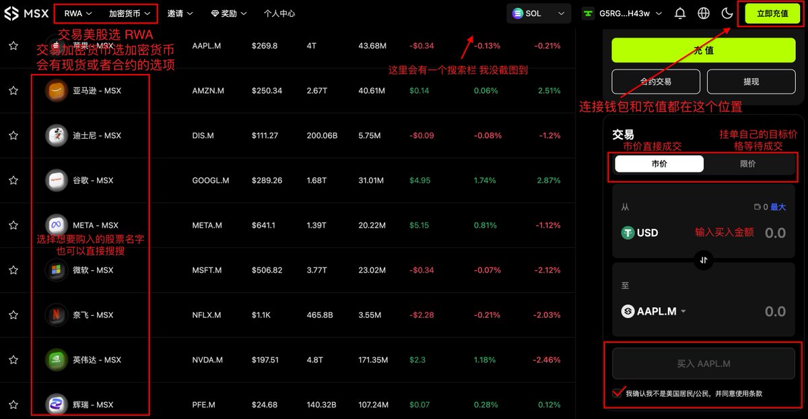Click the Google logo icon
Image resolution: width=808 pixels, height=419 pixels.
(x=57, y=181)
